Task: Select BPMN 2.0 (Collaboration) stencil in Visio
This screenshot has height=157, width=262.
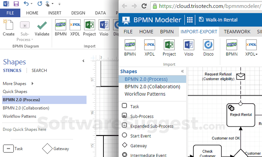Action: (26, 108)
